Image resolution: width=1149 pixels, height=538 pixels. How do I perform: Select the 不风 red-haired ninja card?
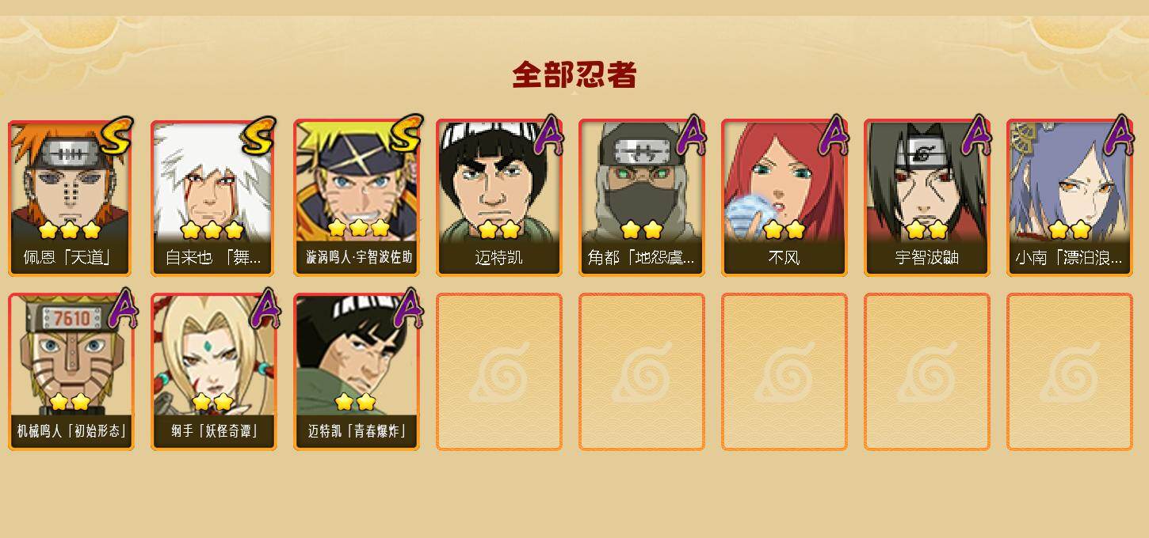tap(784, 198)
